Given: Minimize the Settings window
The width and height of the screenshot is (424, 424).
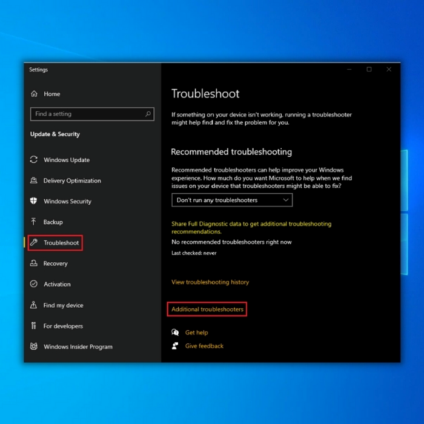Looking at the screenshot, I should tap(349, 69).
